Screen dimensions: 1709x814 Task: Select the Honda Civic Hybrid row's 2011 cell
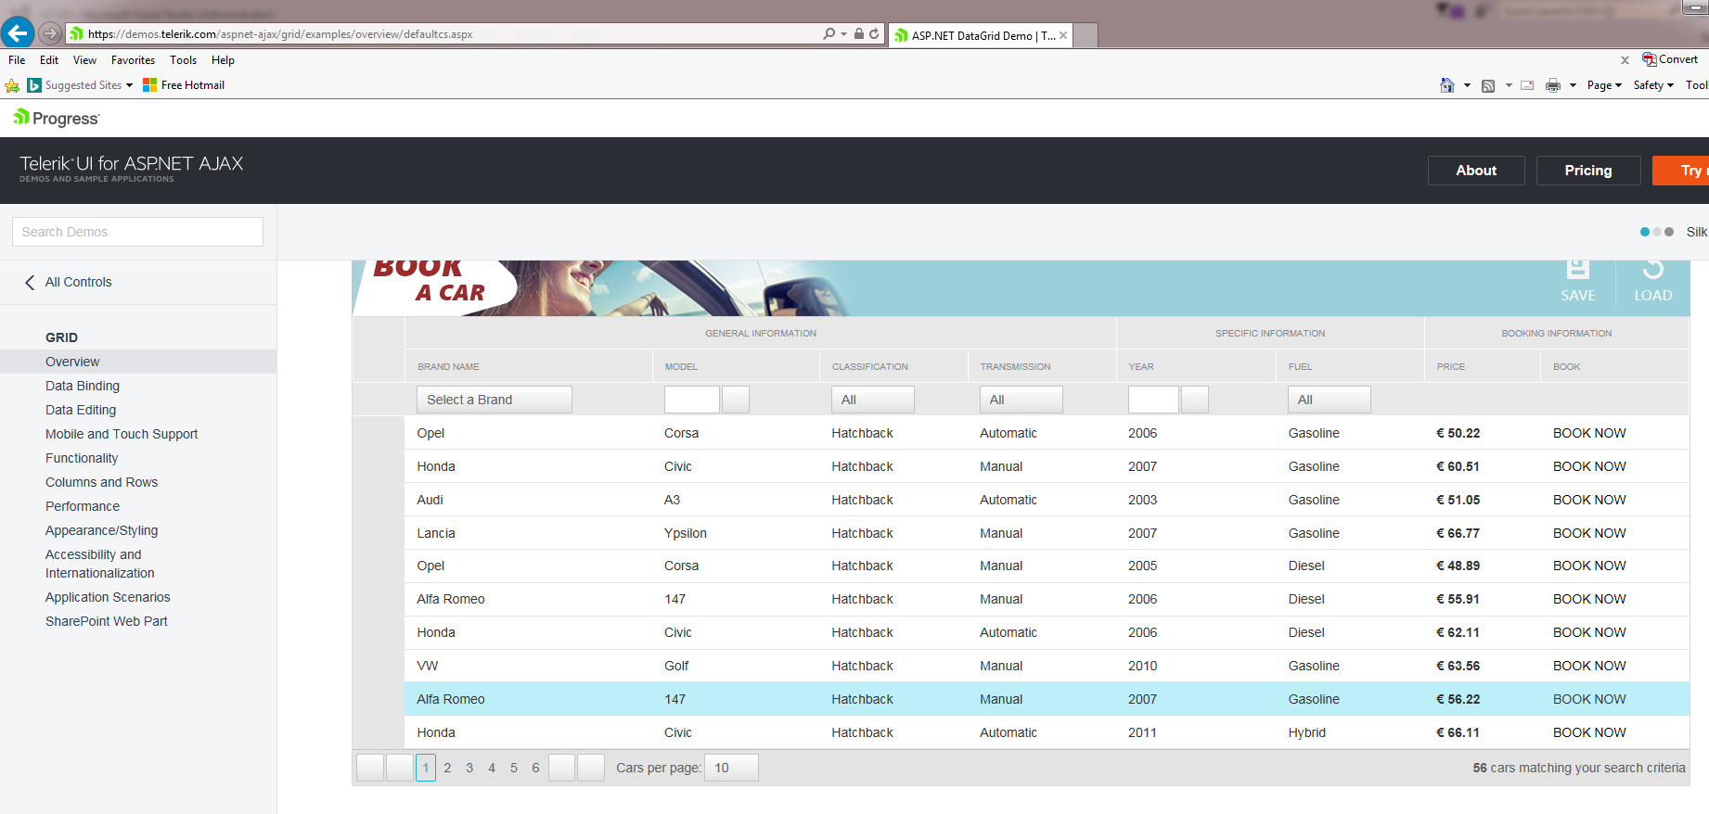[x=1142, y=732]
